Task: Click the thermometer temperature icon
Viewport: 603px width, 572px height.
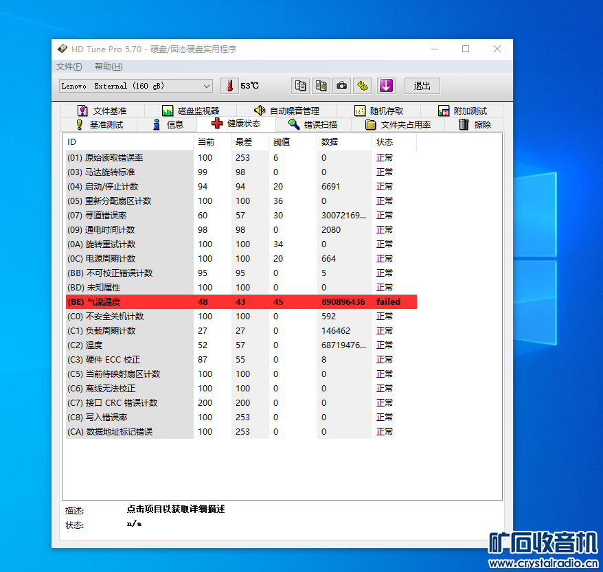Action: pos(229,86)
